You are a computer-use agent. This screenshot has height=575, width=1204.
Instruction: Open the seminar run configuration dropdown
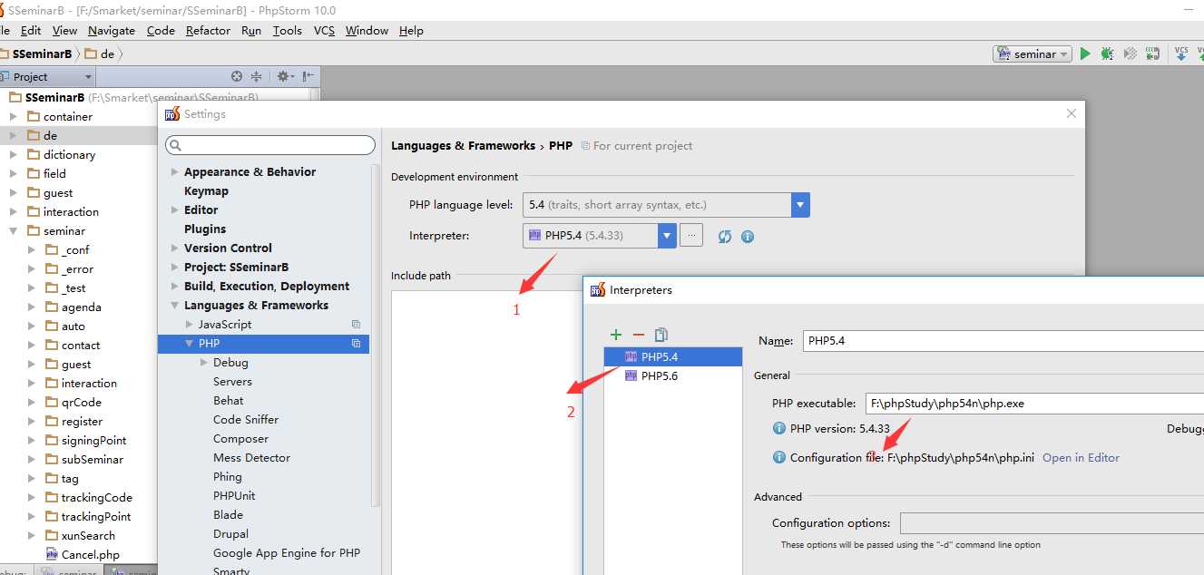coord(1033,54)
